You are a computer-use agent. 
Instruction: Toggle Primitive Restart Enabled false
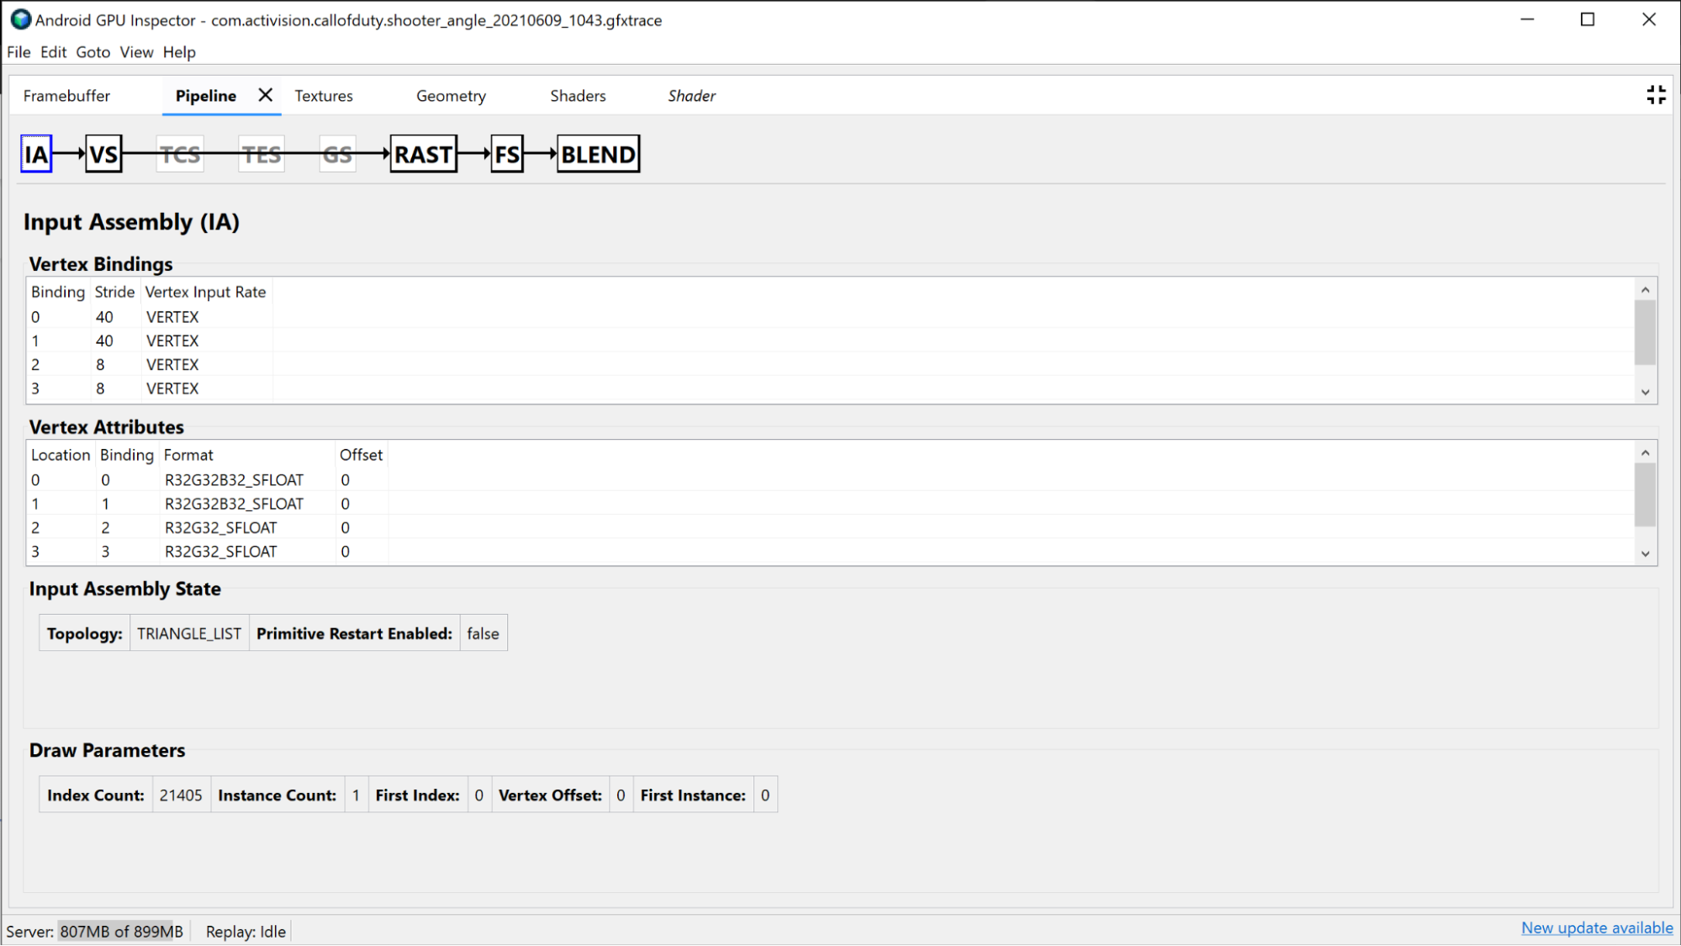(483, 633)
